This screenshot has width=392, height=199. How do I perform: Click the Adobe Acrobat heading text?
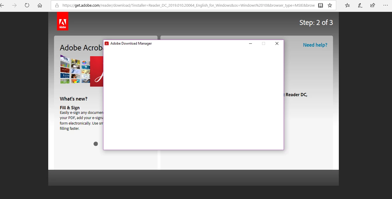click(81, 48)
